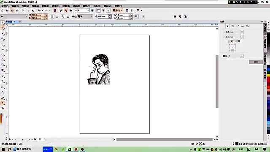Open the undo history dropdown arrow
This screenshot has height=152, width=270.
click(x=42, y=11)
